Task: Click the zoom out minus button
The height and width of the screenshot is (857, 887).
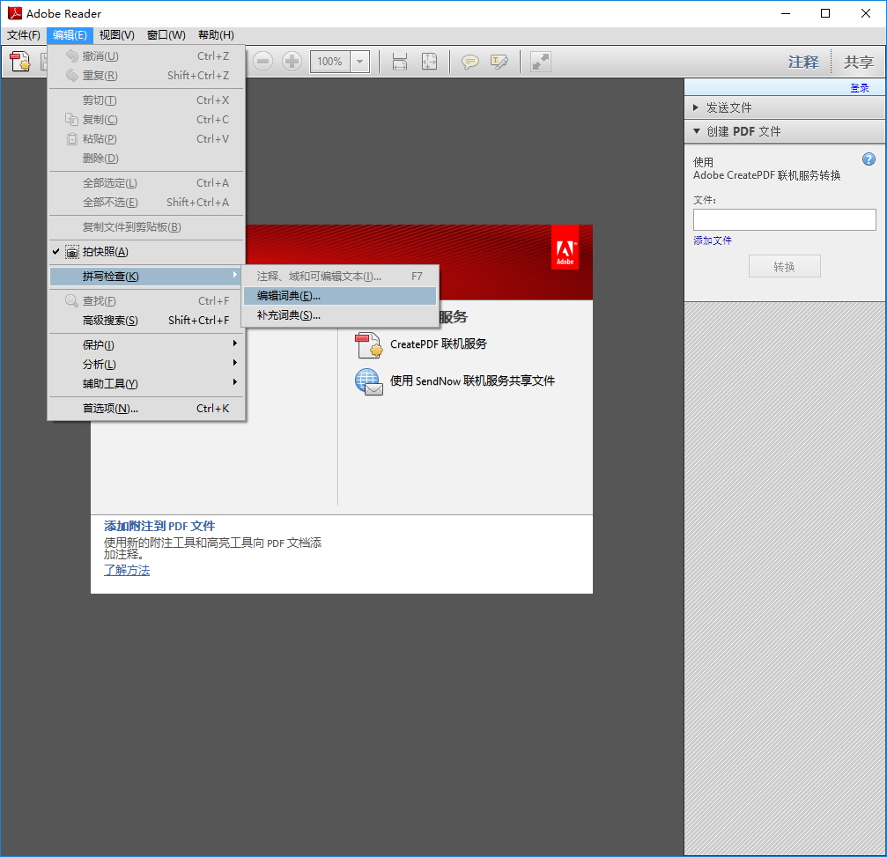Action: click(262, 61)
